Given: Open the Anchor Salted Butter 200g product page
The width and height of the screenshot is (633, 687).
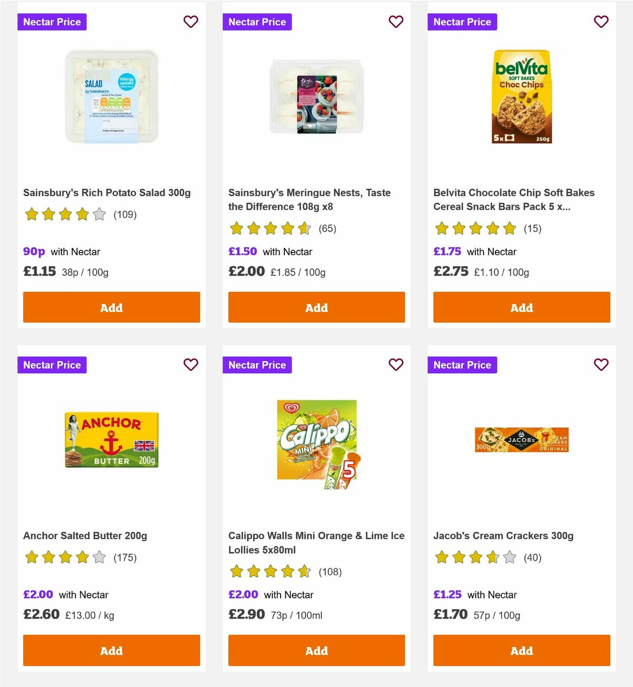Looking at the screenshot, I should pos(85,535).
